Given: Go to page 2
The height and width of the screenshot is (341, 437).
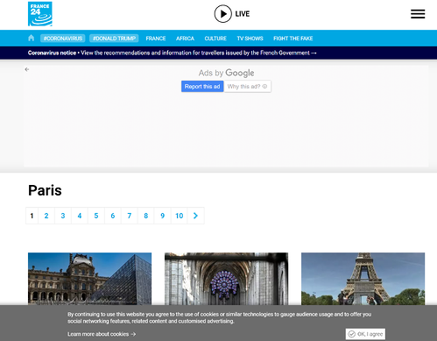Looking at the screenshot, I should [x=46, y=216].
